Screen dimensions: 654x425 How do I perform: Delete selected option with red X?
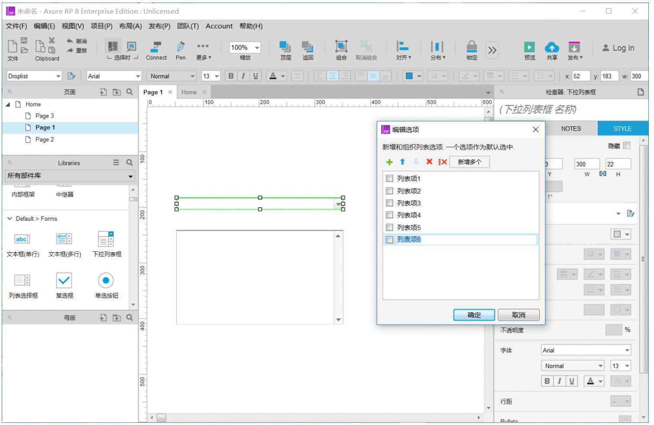429,162
